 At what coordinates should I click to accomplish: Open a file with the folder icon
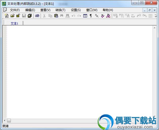click(x=12, y=16)
